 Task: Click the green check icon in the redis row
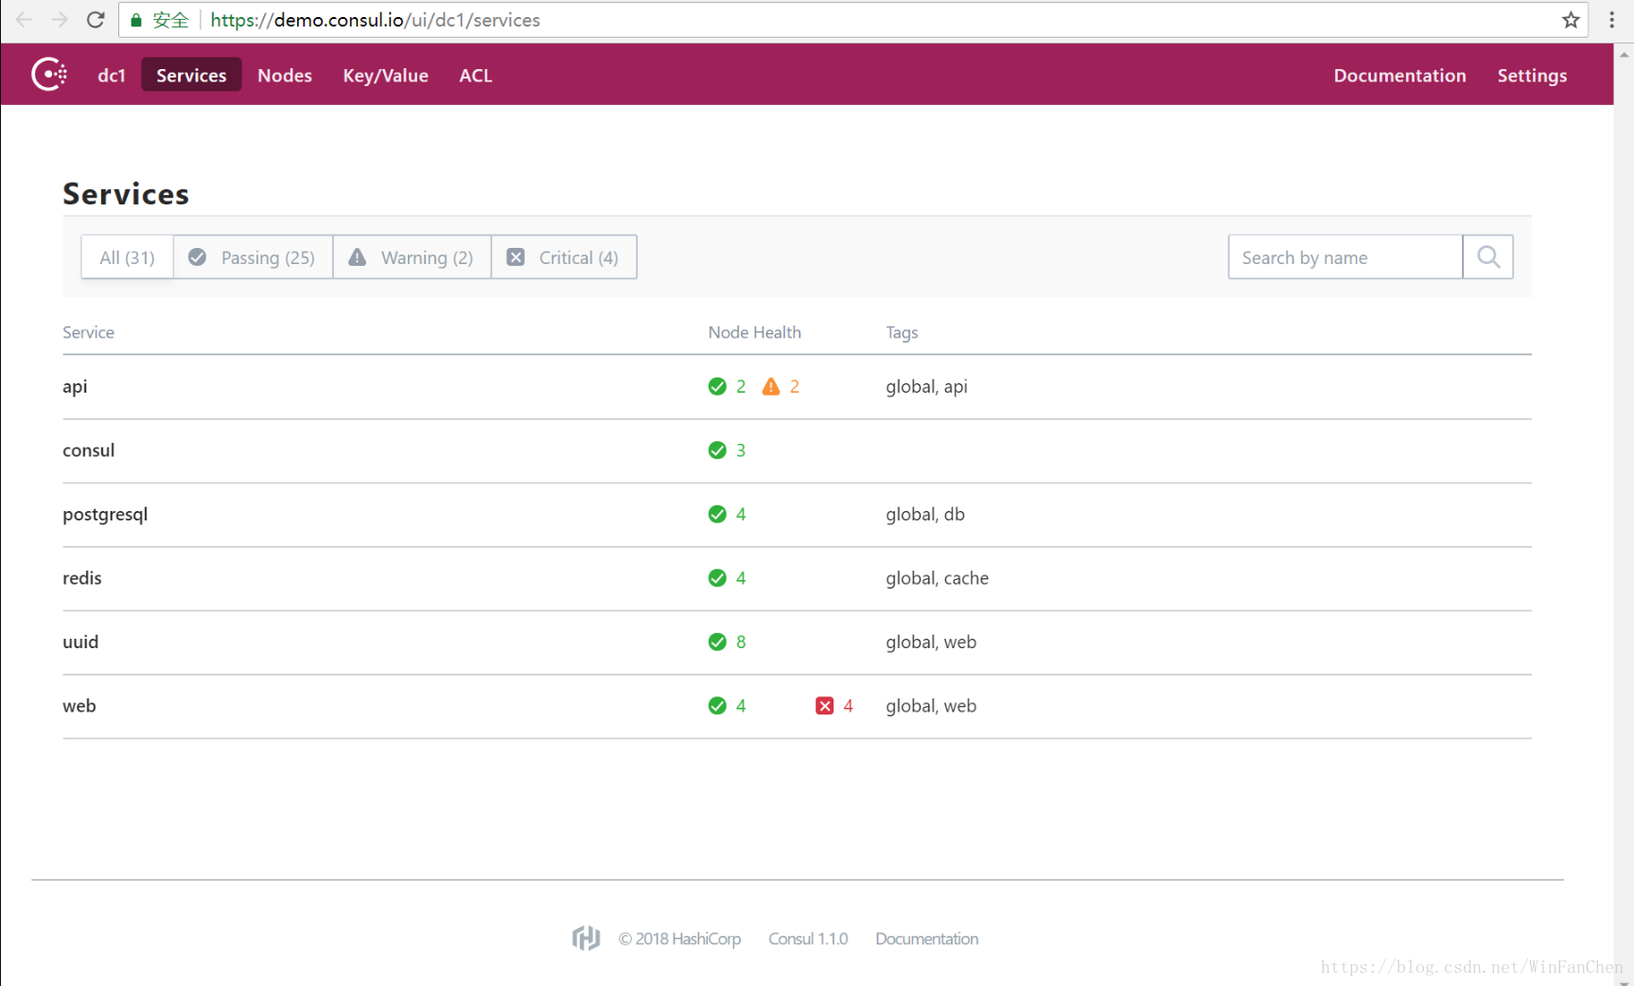click(717, 578)
